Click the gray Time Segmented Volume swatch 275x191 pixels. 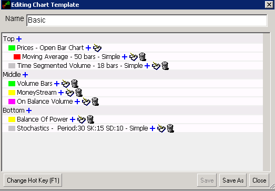click(12, 66)
